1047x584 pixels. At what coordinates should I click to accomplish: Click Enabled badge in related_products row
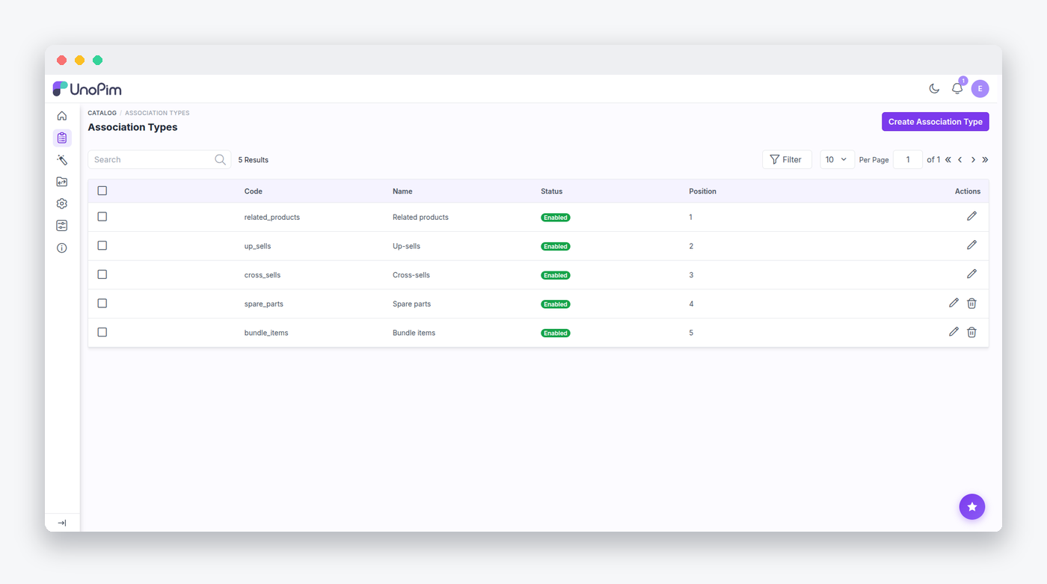556,218
